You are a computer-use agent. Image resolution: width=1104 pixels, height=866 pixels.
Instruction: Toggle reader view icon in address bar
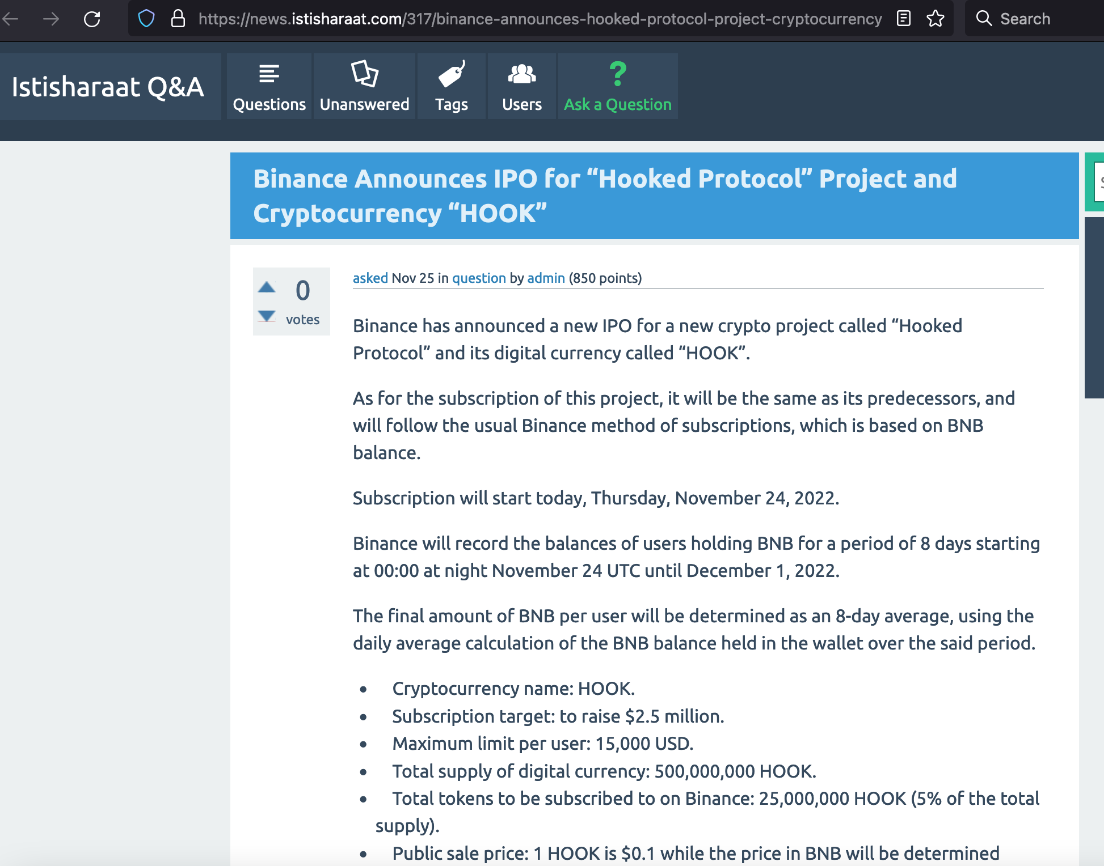pos(903,19)
